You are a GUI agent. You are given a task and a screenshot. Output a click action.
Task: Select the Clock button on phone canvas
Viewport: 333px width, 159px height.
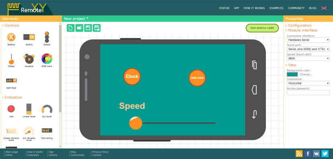tap(132, 76)
